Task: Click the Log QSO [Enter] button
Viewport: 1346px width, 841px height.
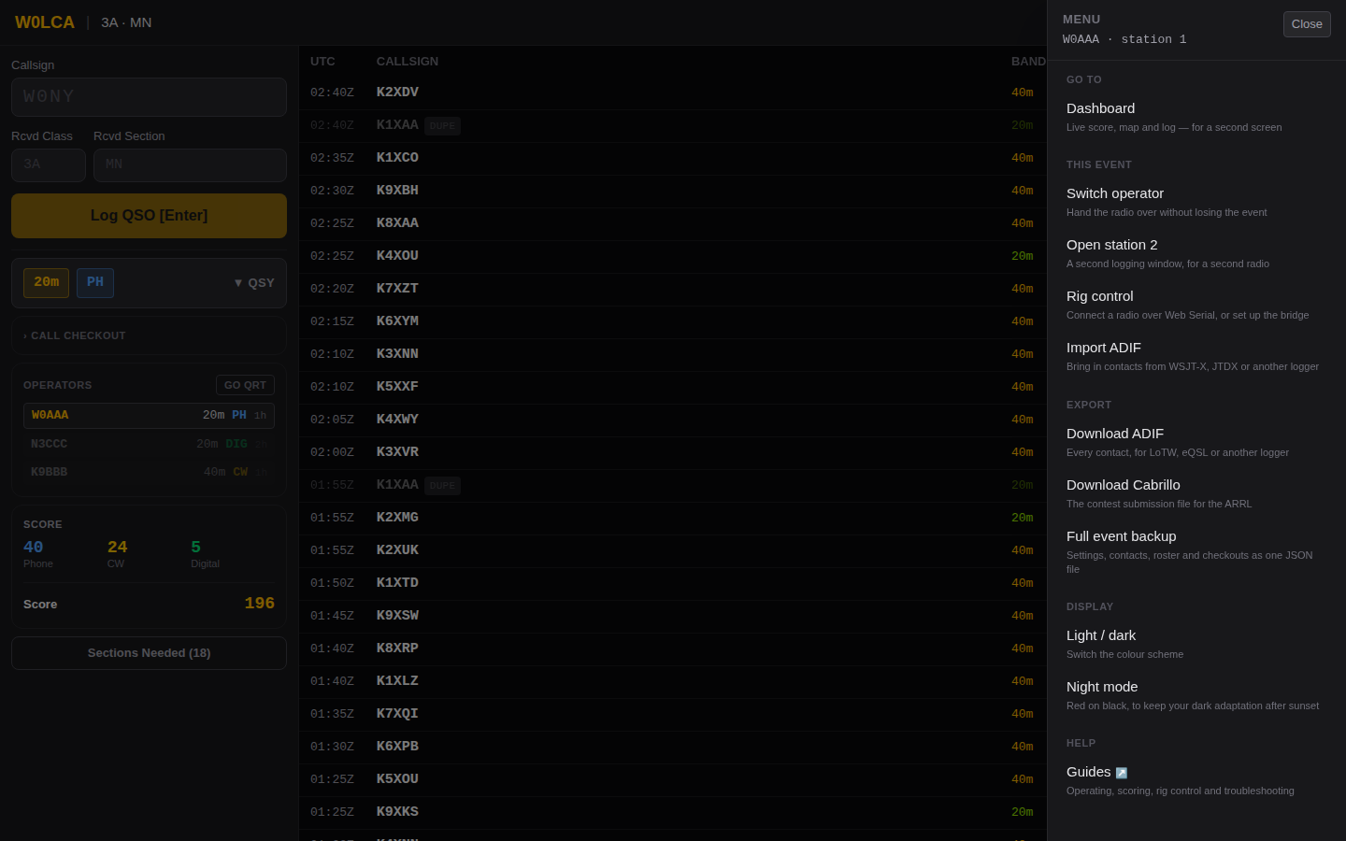Action: click(x=149, y=216)
